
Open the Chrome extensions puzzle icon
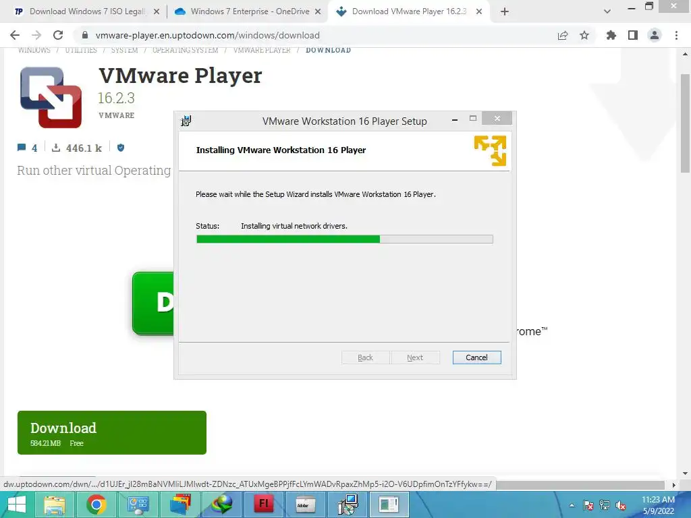pyautogui.click(x=611, y=35)
